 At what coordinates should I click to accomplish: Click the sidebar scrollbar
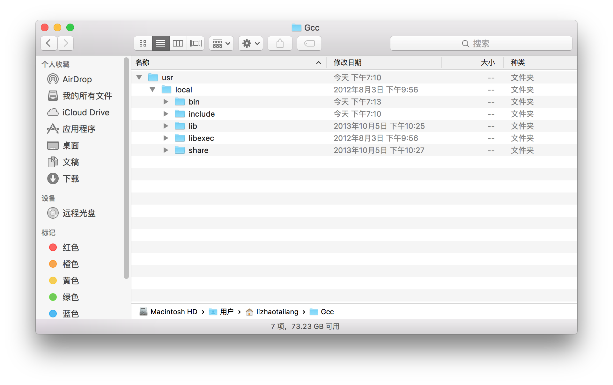(x=126, y=168)
